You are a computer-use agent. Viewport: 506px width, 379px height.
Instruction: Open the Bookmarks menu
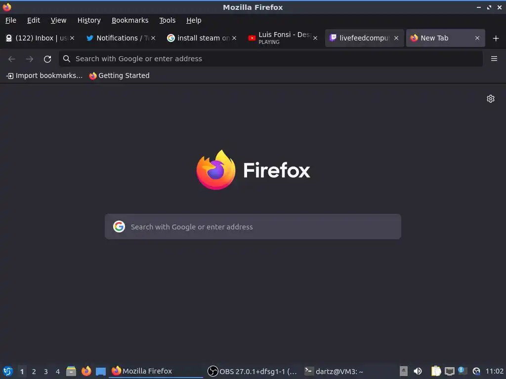tap(130, 20)
